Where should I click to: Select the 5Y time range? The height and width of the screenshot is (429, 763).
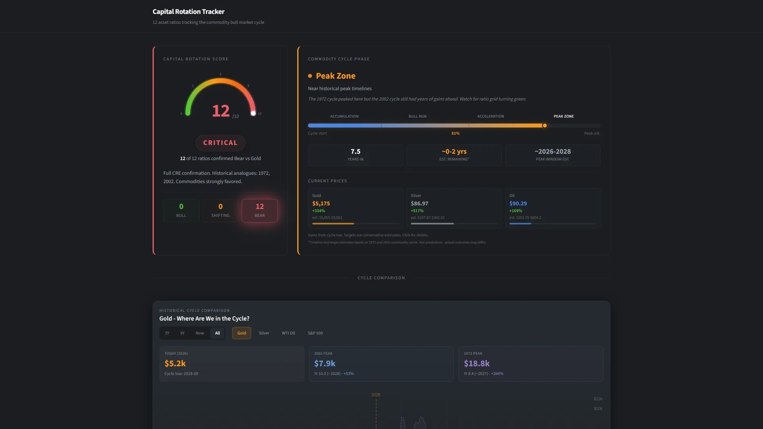point(182,333)
